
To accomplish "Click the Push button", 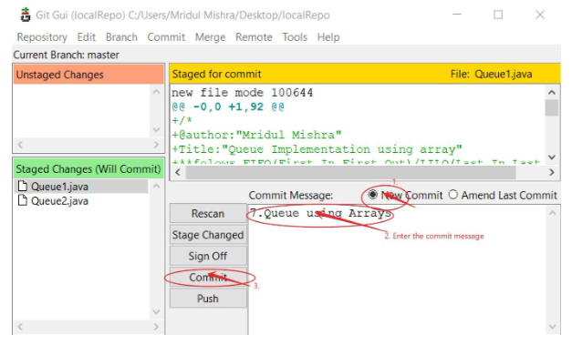I will point(208,299).
